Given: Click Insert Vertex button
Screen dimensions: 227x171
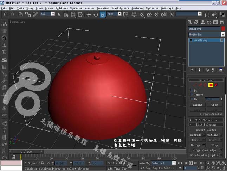Looking at the screenshot, I should [206, 130].
